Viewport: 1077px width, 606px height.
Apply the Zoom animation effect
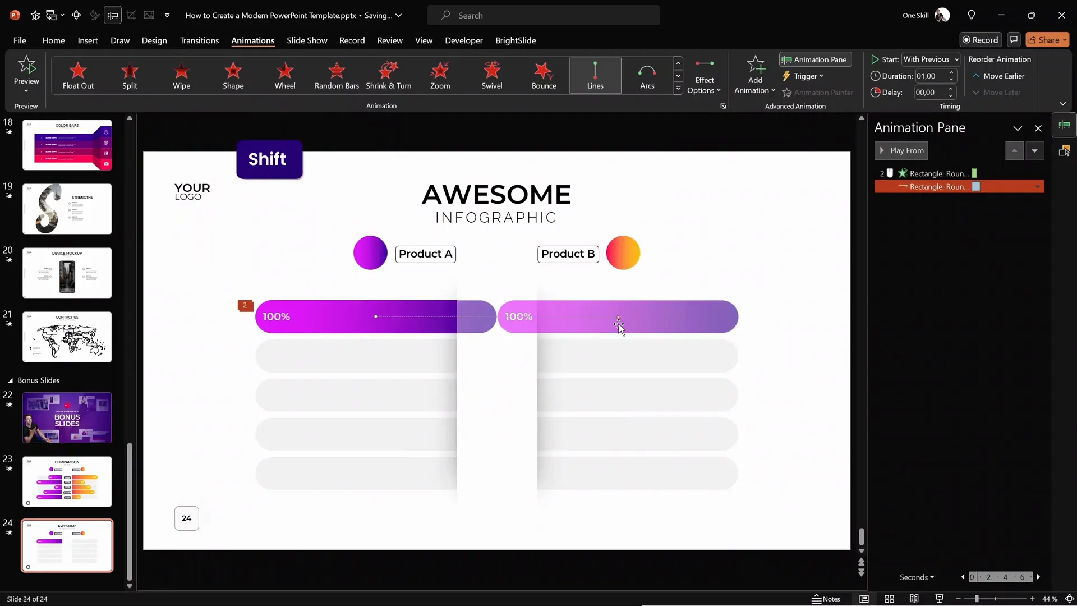tap(440, 75)
